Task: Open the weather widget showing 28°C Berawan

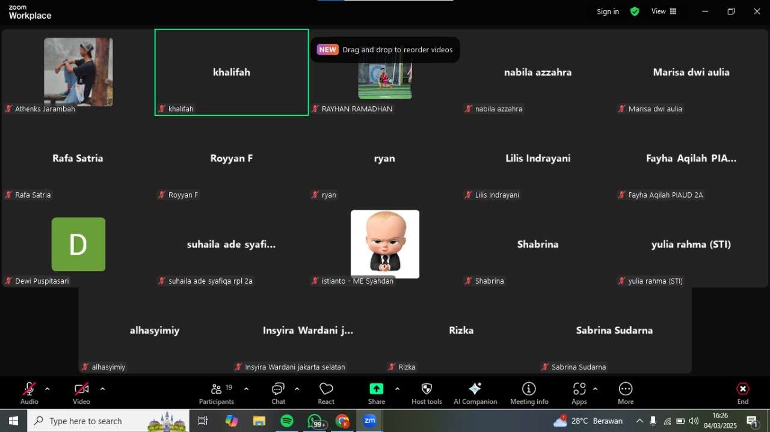Action: click(x=588, y=421)
